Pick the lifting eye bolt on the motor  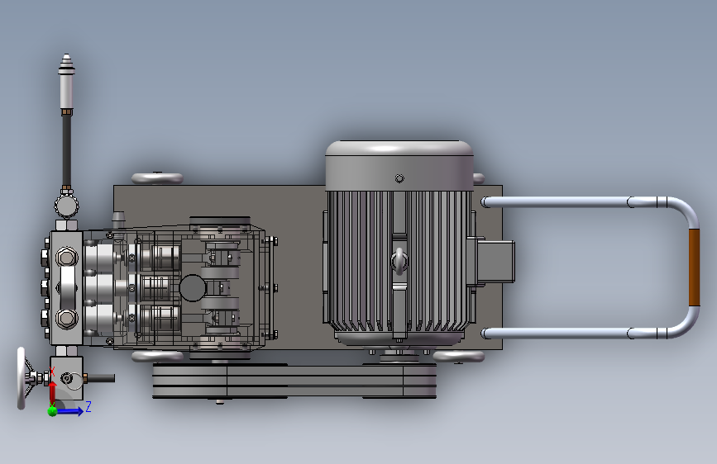(x=399, y=261)
